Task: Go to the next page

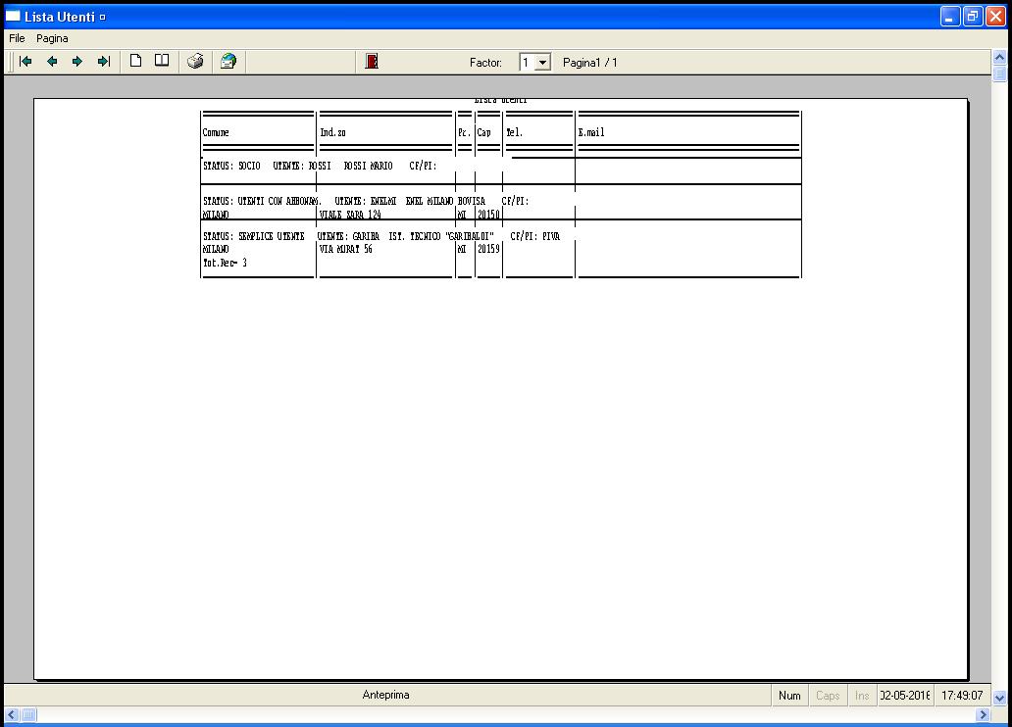Action: point(77,62)
